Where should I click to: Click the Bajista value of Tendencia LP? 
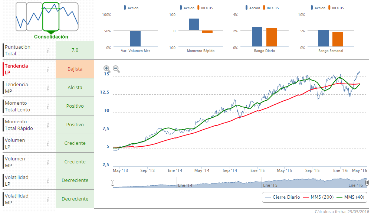75,69
